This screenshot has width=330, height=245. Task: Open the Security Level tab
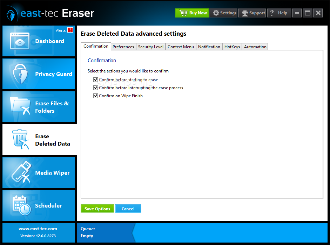151,47
